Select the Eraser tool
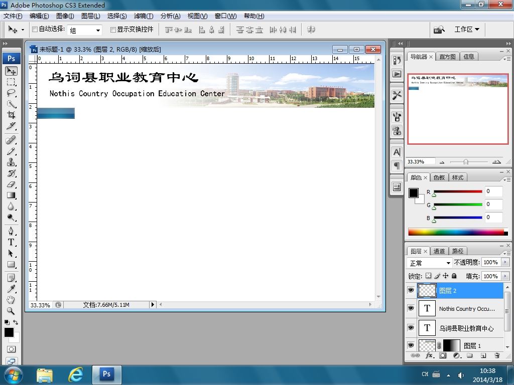514x385 pixels. pyautogui.click(x=11, y=184)
